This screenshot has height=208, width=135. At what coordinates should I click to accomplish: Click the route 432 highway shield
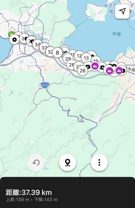pyautogui.click(x=45, y=85)
